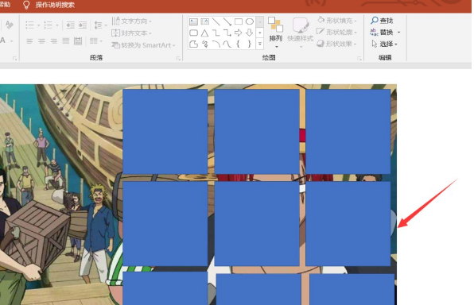Select the center blue square

point(257,224)
